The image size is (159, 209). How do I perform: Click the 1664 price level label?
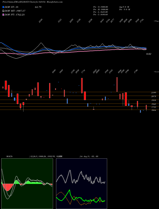click(154, 110)
